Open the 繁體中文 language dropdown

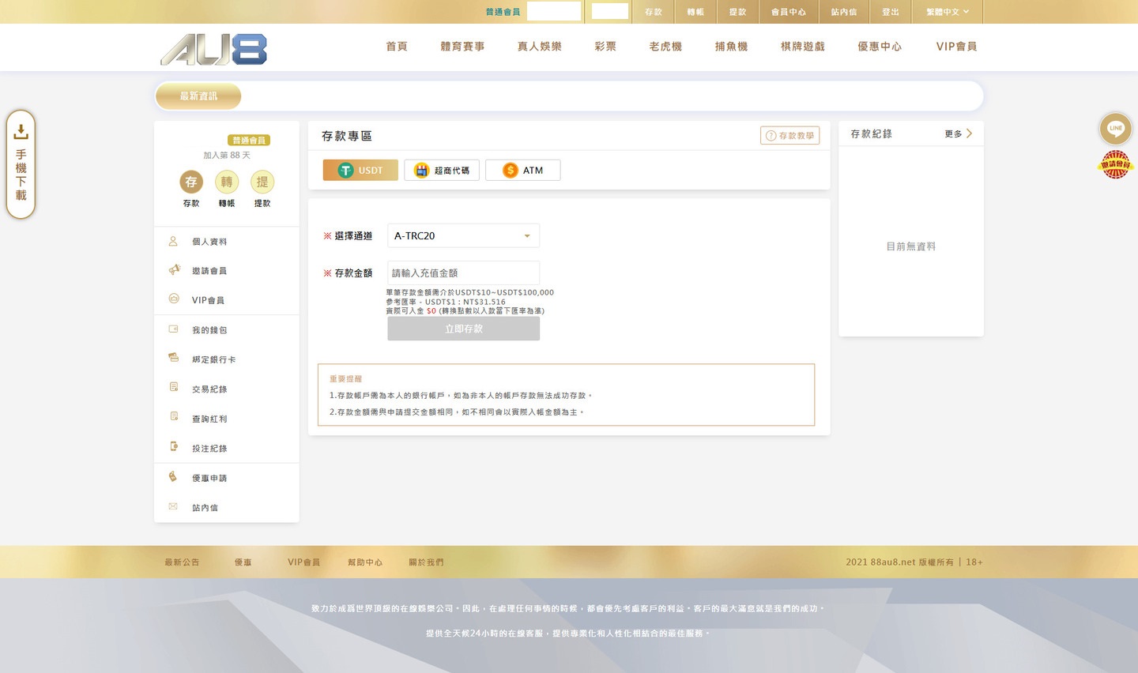947,12
